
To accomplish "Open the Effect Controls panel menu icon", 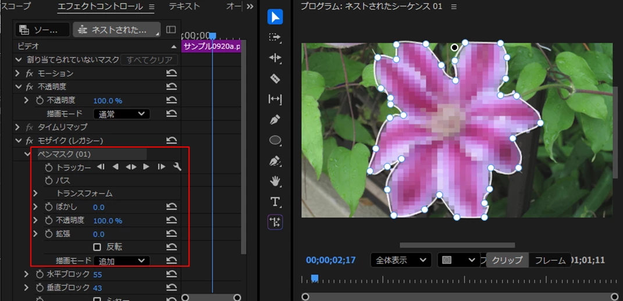I will coord(151,7).
